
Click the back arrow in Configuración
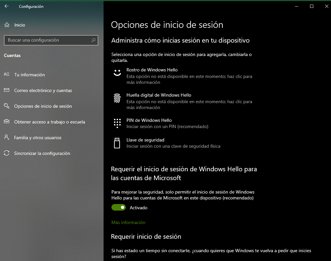tap(7, 6)
